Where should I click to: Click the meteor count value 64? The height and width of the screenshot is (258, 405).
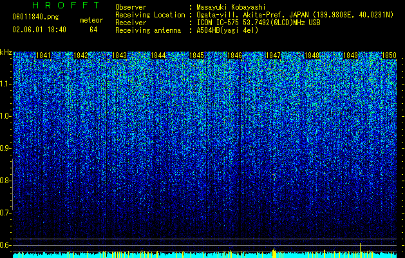[x=93, y=30]
